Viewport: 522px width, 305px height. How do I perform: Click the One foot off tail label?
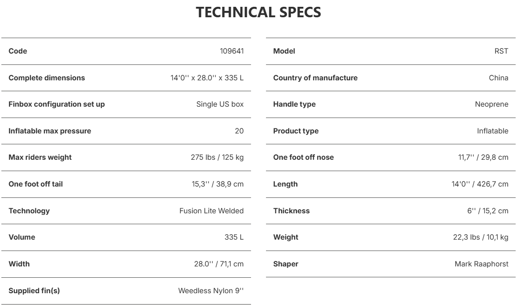pos(36,184)
